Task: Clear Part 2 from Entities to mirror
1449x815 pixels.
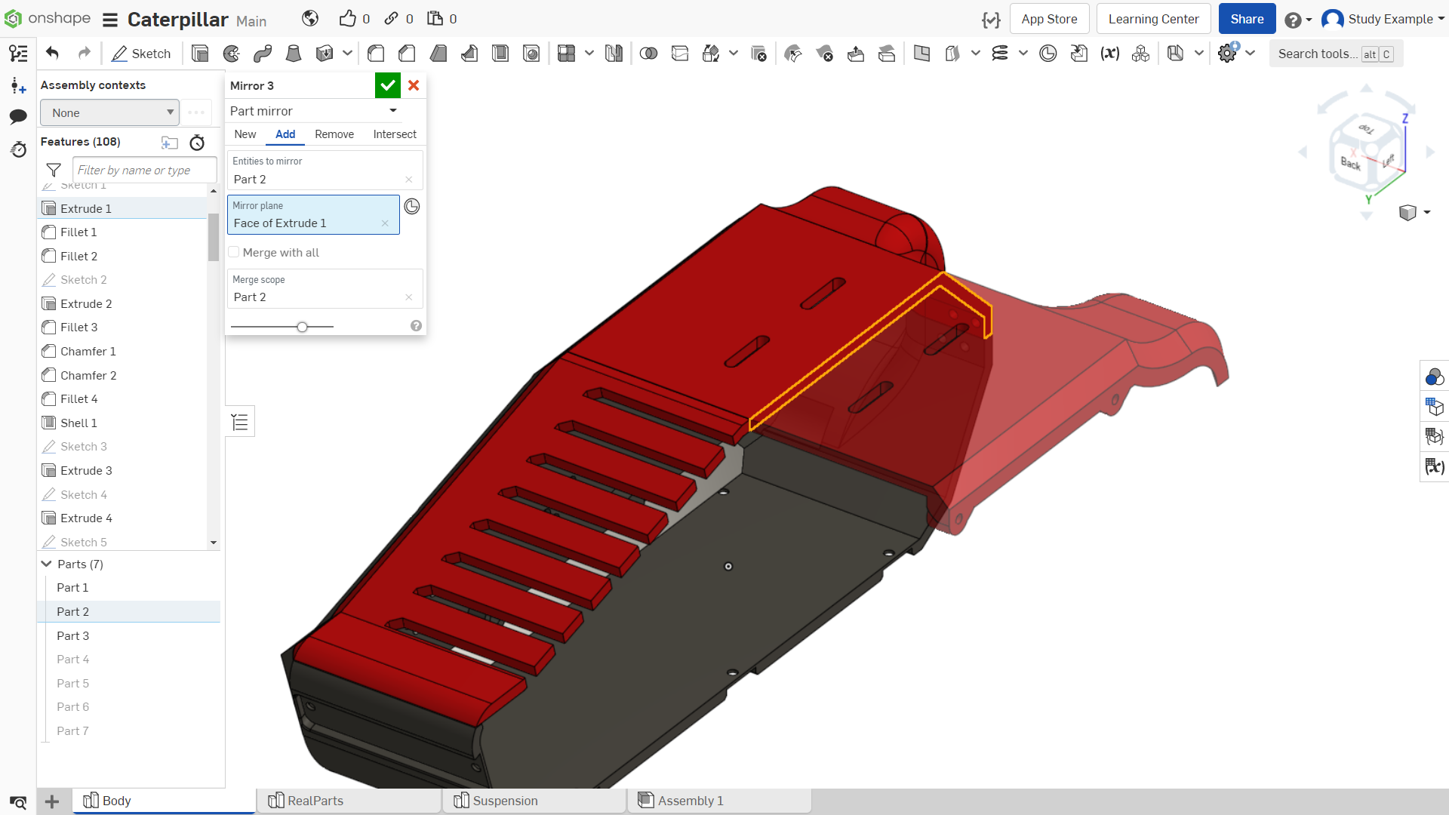Action: [409, 180]
